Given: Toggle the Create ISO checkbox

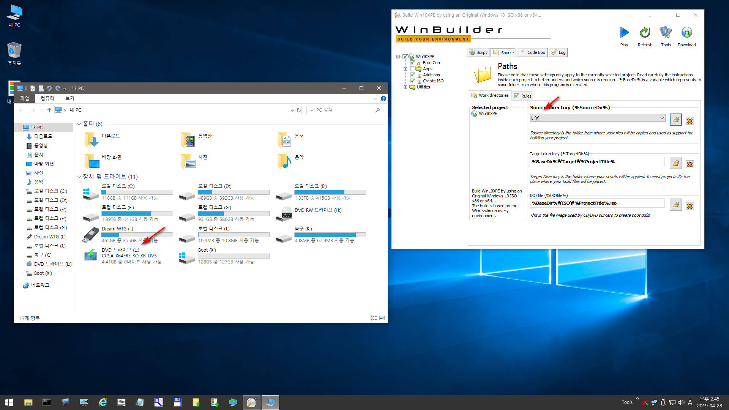Looking at the screenshot, I should 412,81.
